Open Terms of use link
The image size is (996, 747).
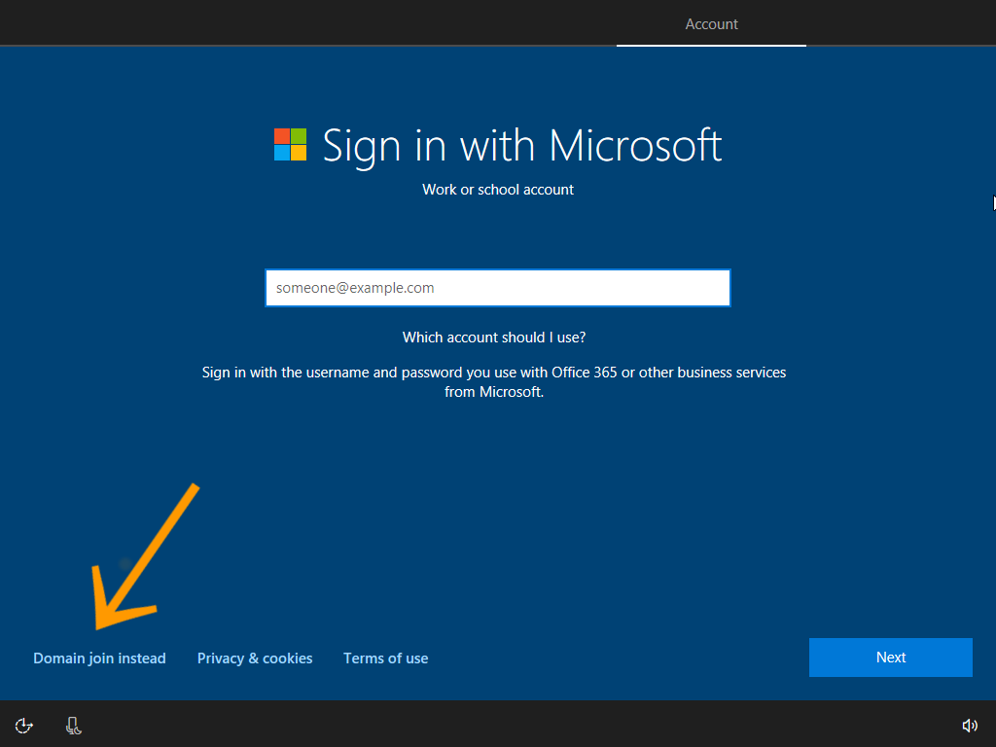[x=385, y=658]
